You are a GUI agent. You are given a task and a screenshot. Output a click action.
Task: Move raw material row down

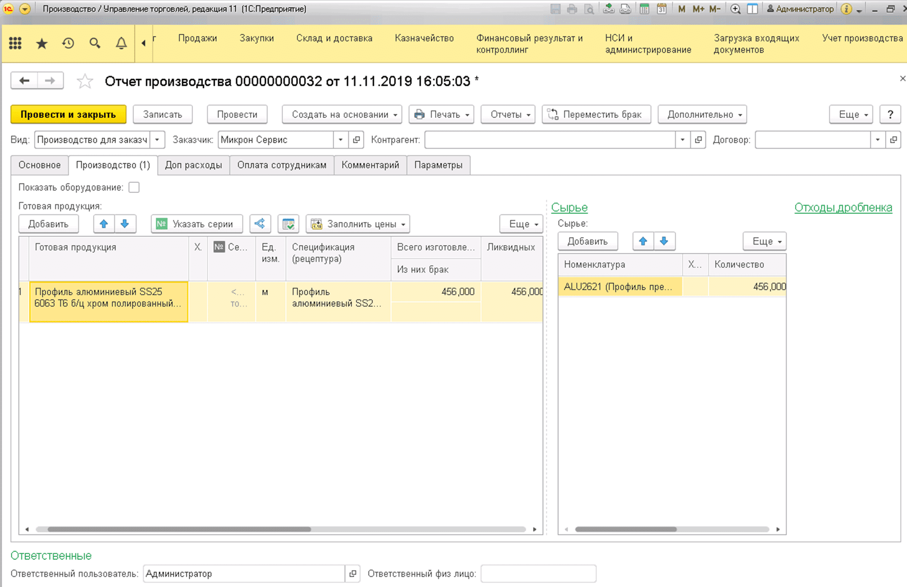click(x=664, y=241)
